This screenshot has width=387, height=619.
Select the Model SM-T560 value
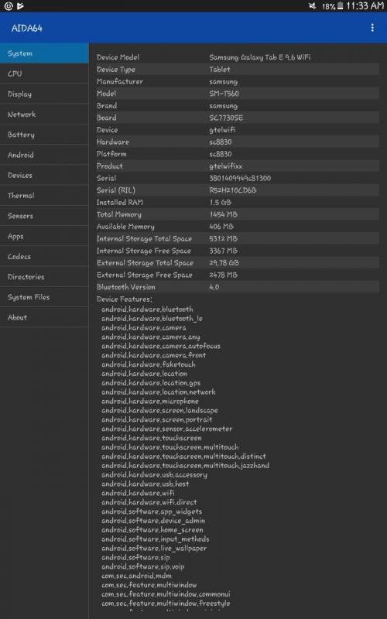pos(224,94)
